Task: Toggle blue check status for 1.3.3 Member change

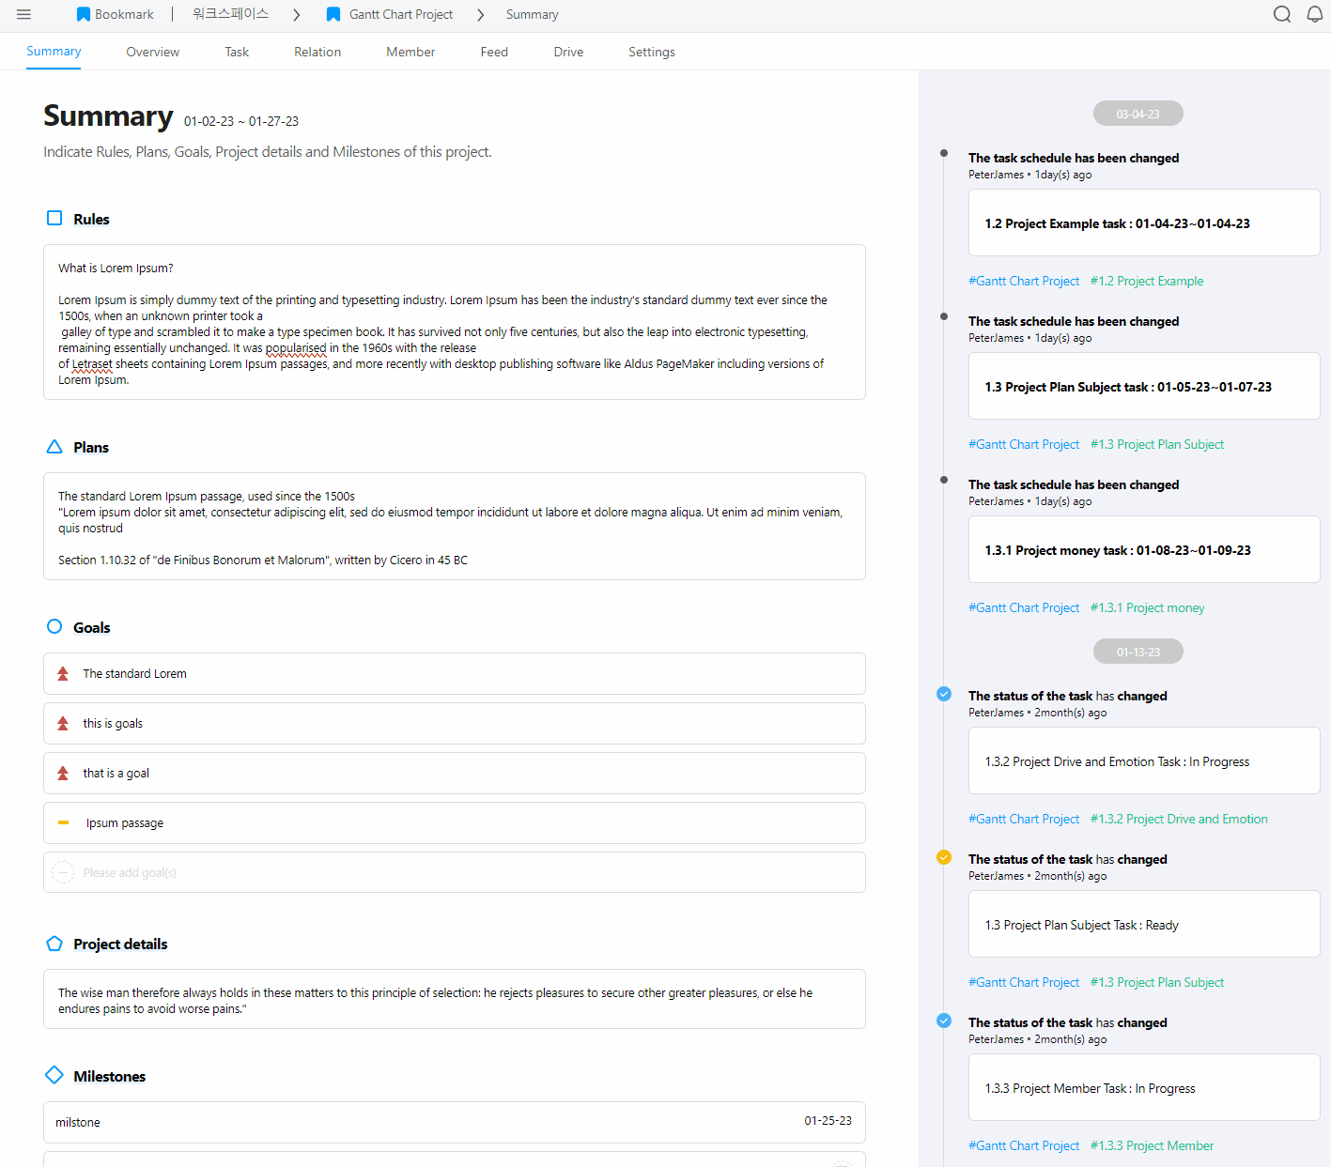Action: pos(944,1021)
